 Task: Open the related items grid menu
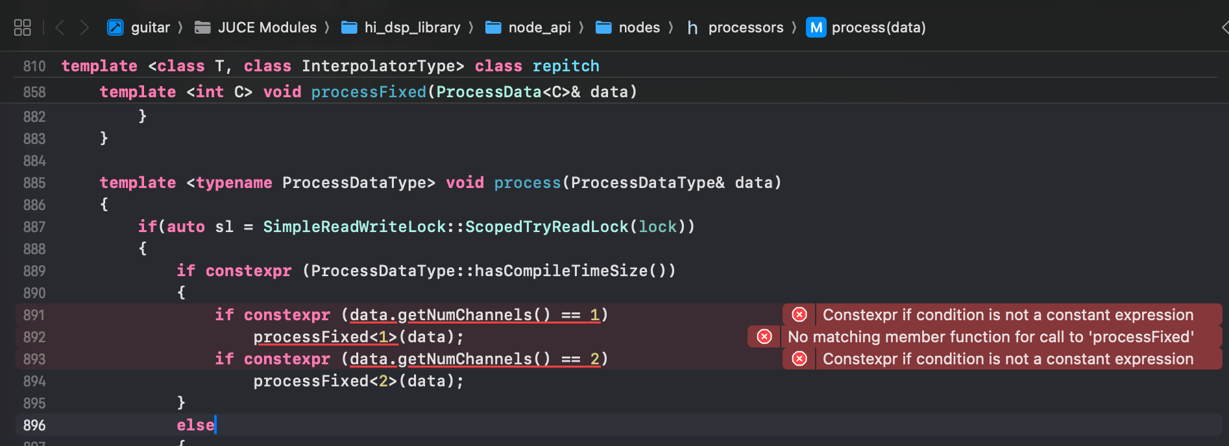coord(22,27)
